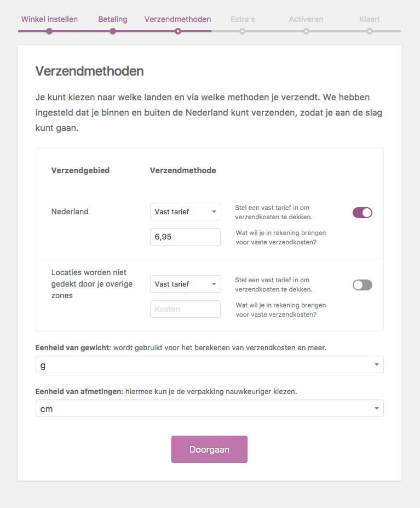
Task: Open the Vast tarief dropdown for Nederland
Action: click(x=185, y=212)
